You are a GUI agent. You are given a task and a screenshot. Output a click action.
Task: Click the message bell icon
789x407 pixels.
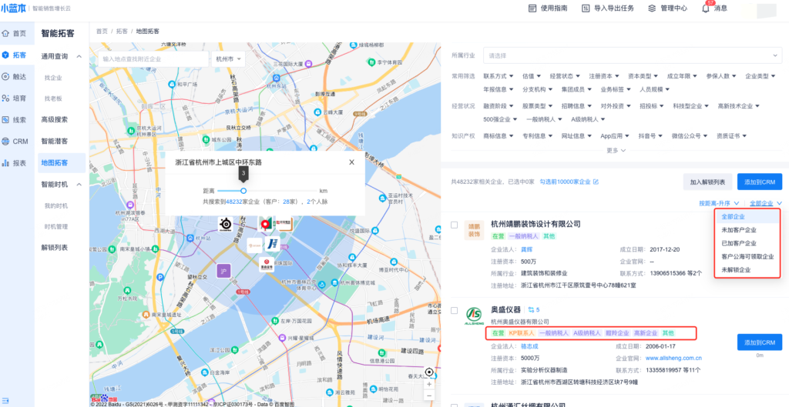pos(706,8)
